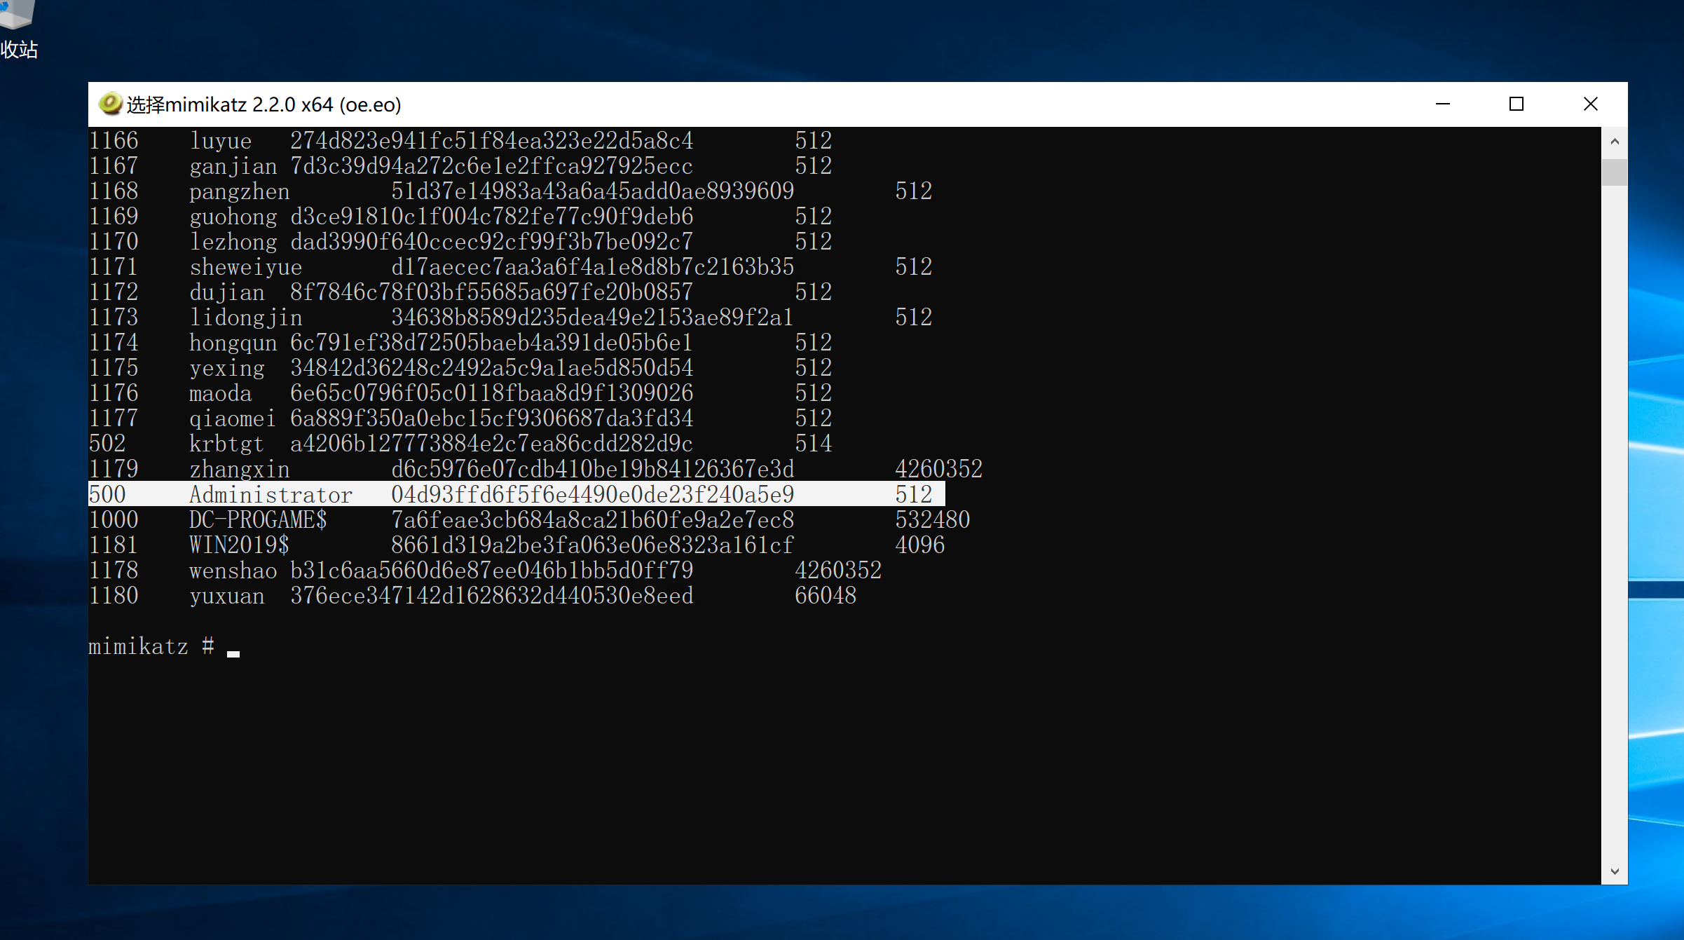1684x940 pixels.
Task: Click the guohong hash d3ce91810c1f004c782fe77c90f9deb6
Action: pos(491,217)
